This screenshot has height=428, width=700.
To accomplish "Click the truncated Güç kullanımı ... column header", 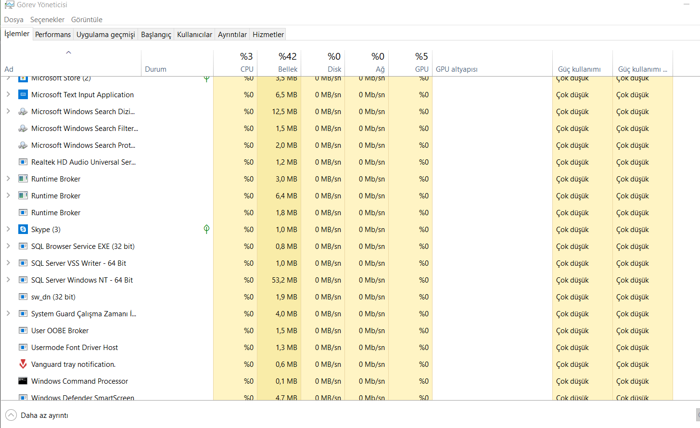I will [643, 63].
